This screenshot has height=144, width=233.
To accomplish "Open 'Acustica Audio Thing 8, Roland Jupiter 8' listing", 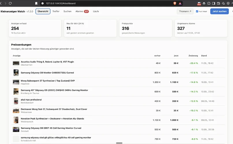I will pyautogui.click(x=47, y=62).
